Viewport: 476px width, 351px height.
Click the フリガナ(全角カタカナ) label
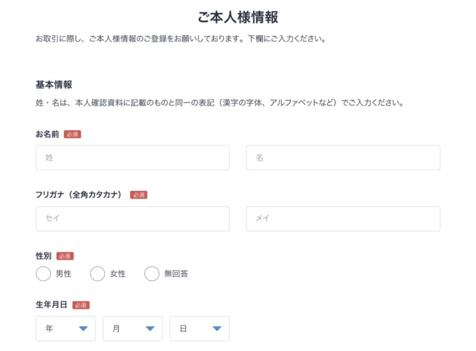click(79, 195)
